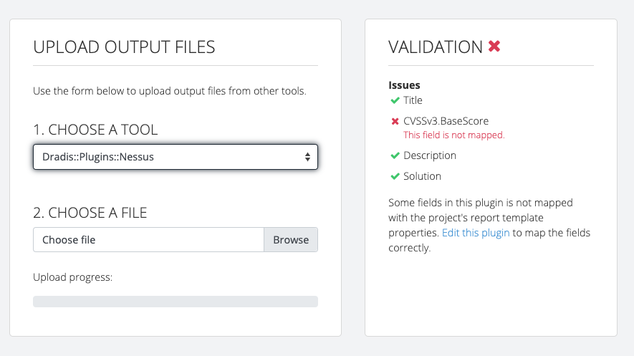634x356 pixels.
Task: Click the green checkmark beside Solution
Action: [395, 176]
